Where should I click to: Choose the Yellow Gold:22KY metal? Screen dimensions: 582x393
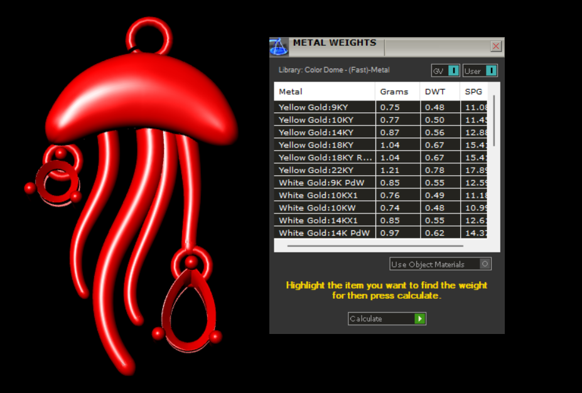(x=380, y=170)
